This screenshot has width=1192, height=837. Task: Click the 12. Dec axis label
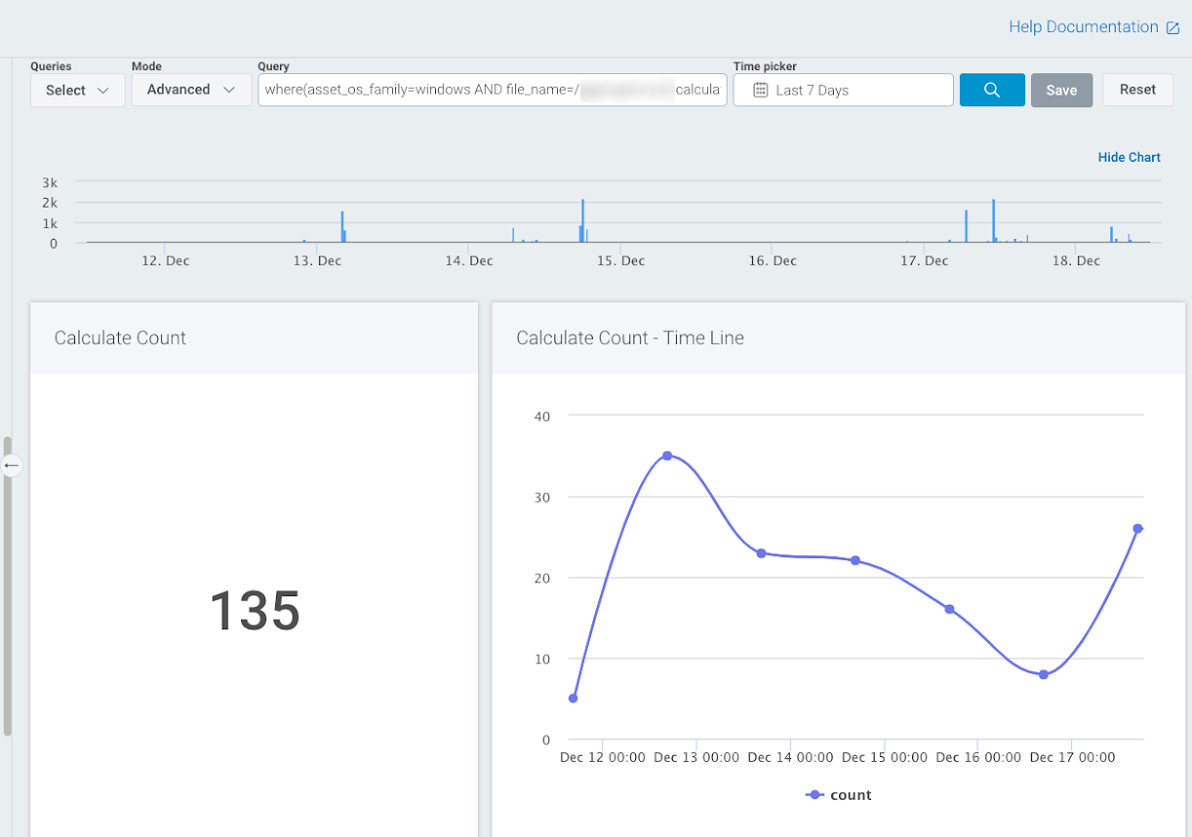click(165, 261)
